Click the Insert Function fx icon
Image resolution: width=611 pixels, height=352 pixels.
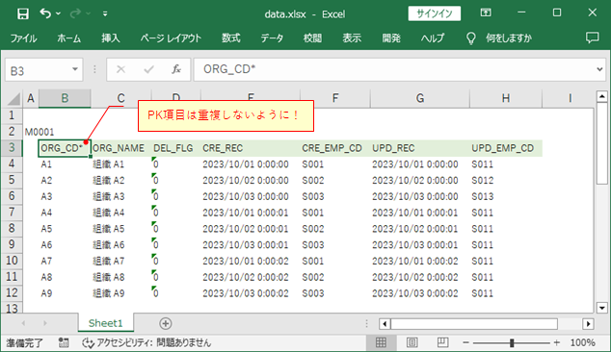coord(176,69)
